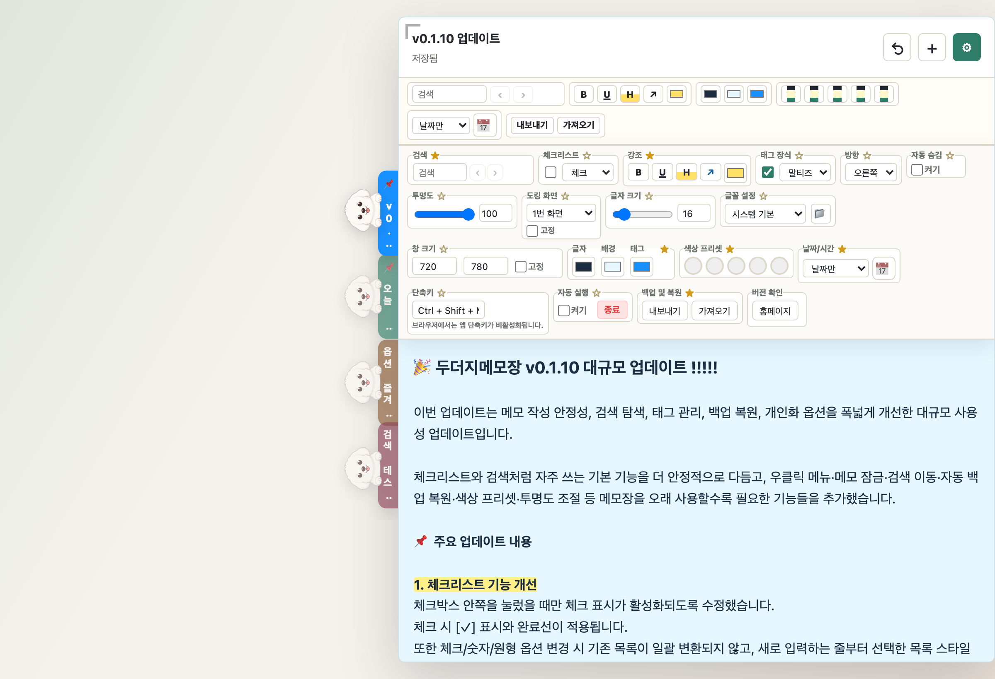Add a new memo with plus button

coord(932,48)
